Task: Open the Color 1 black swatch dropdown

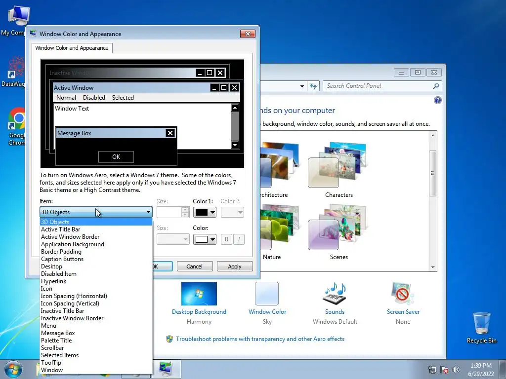Action: click(x=205, y=212)
